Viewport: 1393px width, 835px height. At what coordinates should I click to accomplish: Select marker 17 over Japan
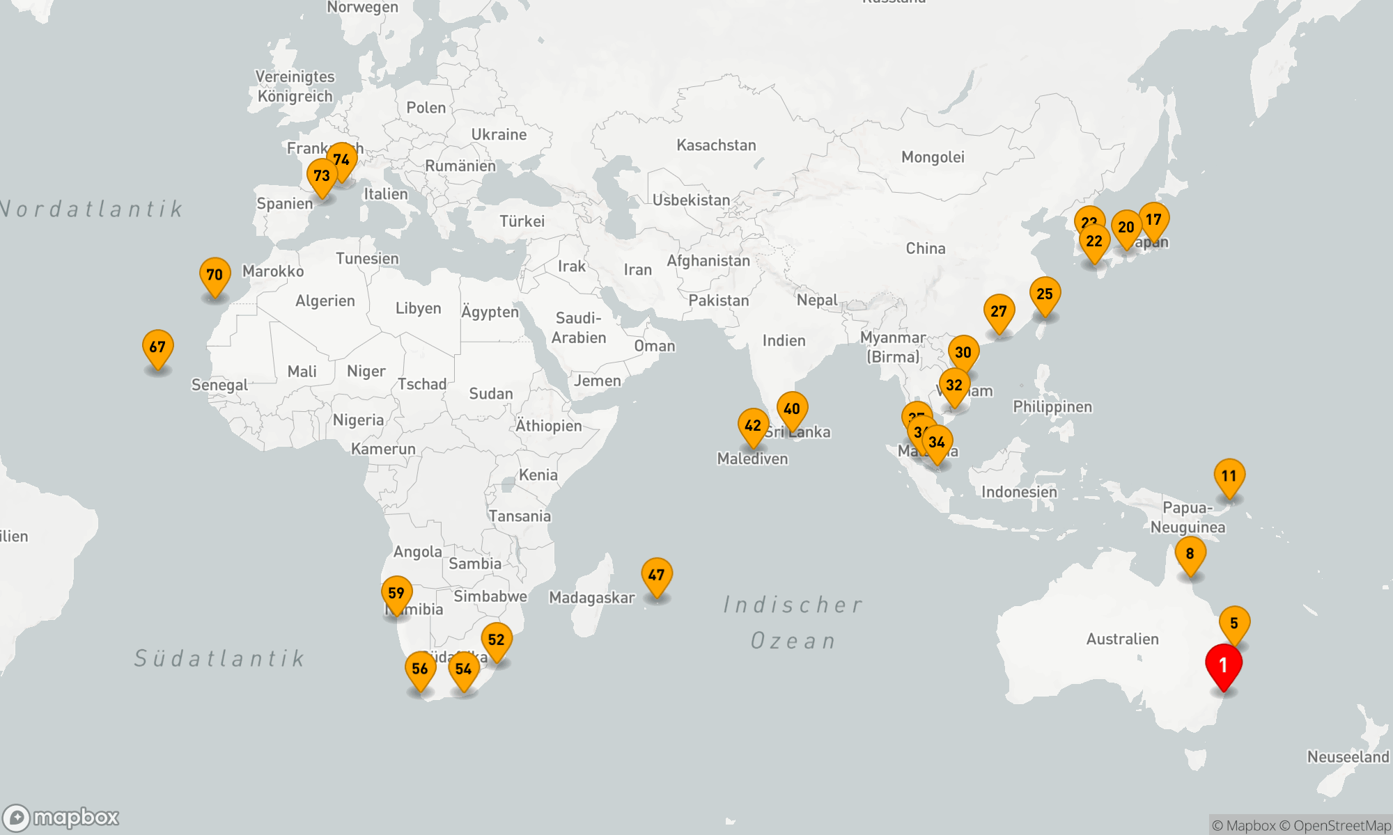[1154, 220]
